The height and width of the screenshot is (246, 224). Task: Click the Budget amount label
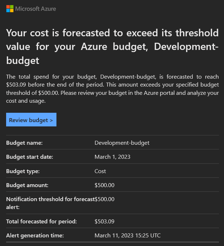click(27, 185)
